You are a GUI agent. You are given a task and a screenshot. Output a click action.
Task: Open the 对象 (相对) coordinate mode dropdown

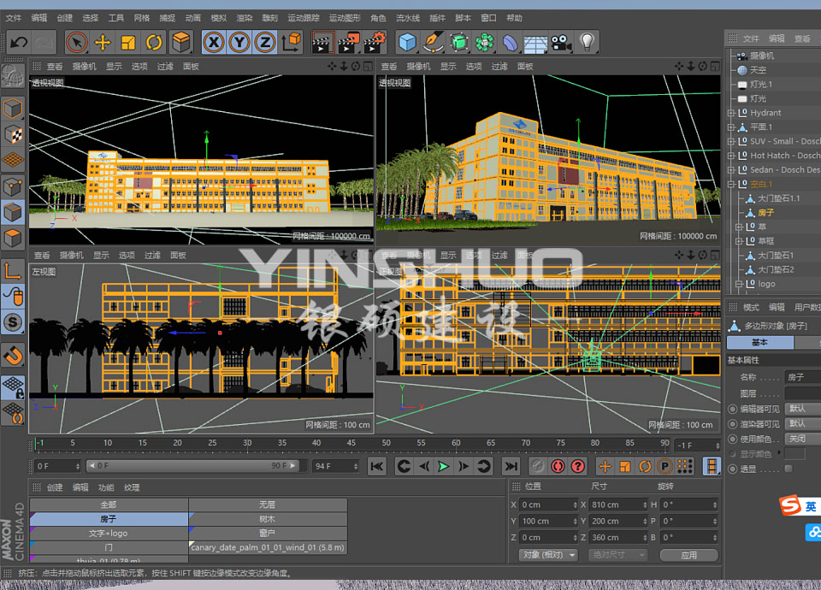[548, 555]
